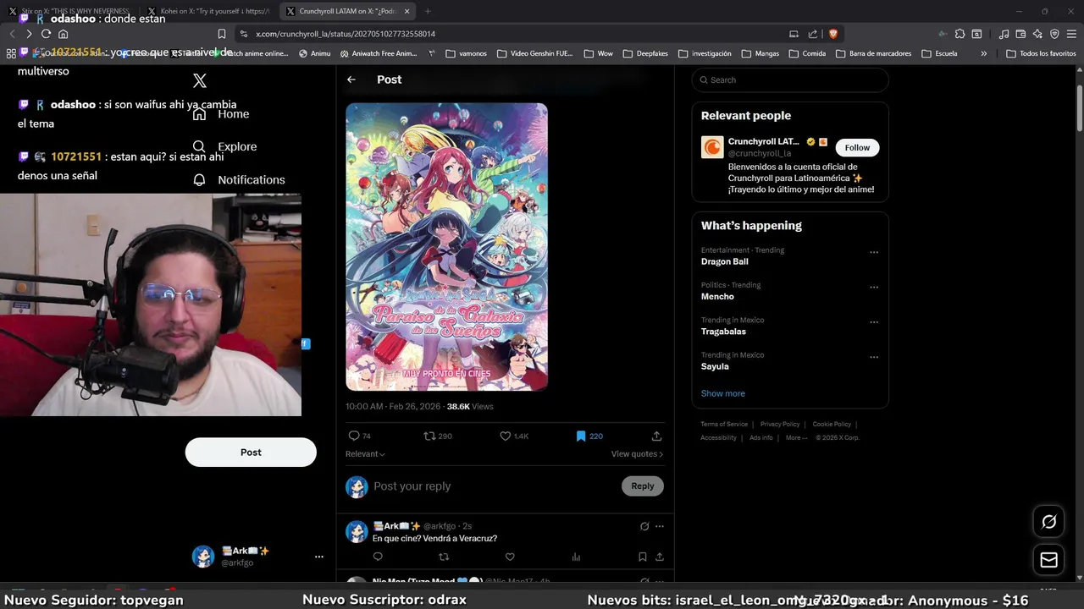Open the Mangas bookmark folder
1084x609 pixels.
click(760, 53)
